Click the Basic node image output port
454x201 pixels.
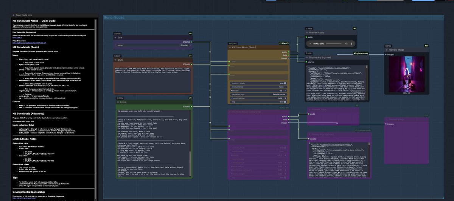[x=288, y=58]
